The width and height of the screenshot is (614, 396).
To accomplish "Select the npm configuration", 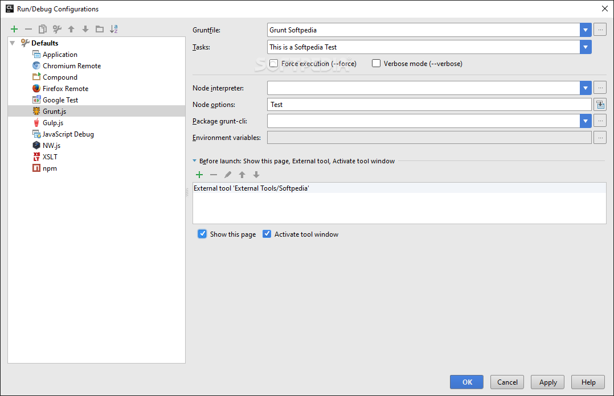I will click(x=50, y=168).
